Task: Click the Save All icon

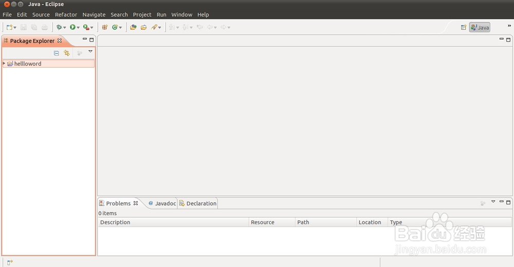Action: (x=34, y=28)
